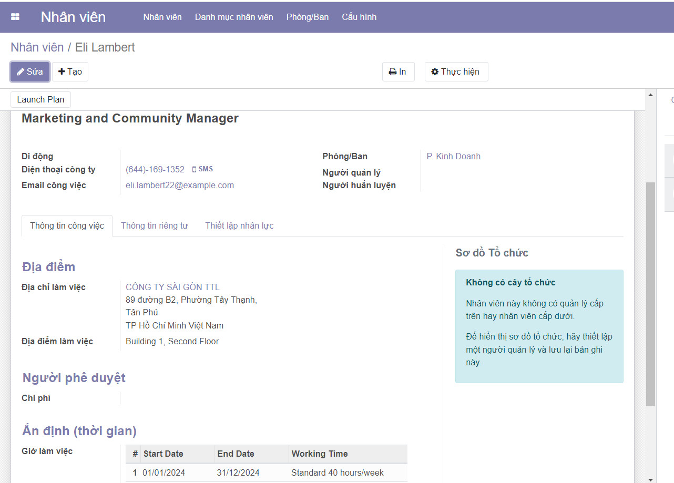
Task: Click the Tạo create button
Action: click(70, 72)
